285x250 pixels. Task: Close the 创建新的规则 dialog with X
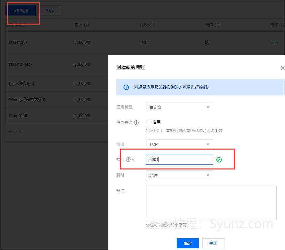(282, 68)
